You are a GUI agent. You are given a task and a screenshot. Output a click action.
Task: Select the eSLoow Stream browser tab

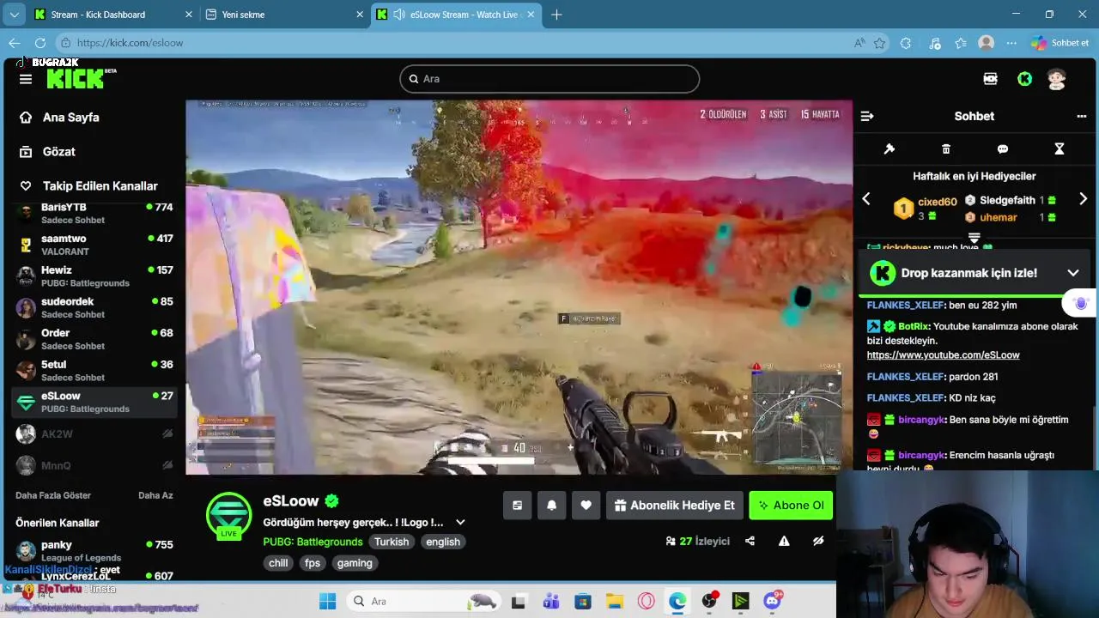pos(456,15)
